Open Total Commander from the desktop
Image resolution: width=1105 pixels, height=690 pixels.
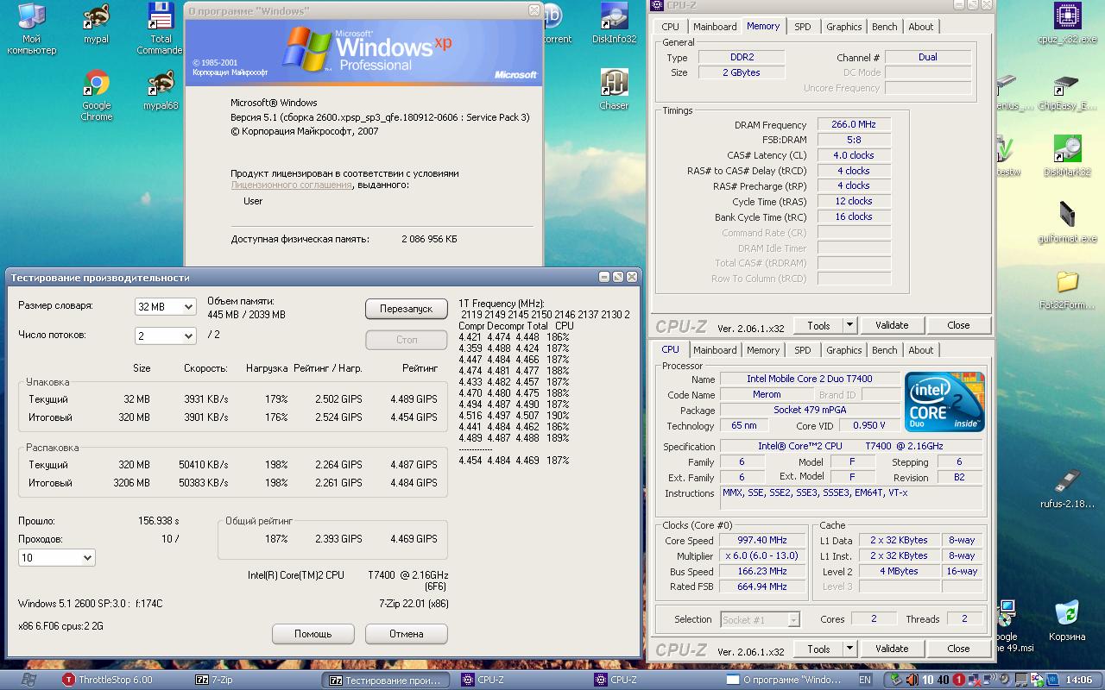[161, 28]
